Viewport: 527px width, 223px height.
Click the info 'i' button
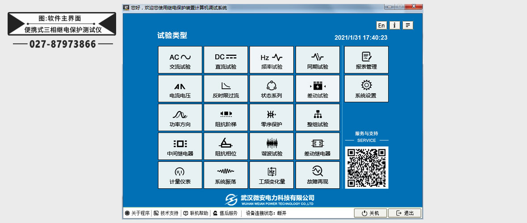click(x=394, y=25)
